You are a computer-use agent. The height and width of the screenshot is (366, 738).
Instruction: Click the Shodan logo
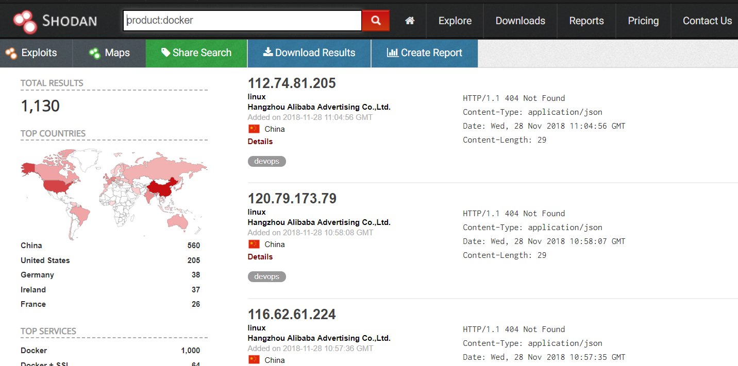pyautogui.click(x=55, y=21)
